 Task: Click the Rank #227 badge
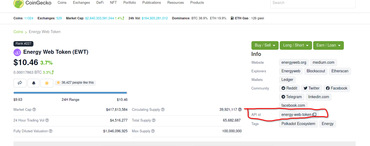[23, 44]
